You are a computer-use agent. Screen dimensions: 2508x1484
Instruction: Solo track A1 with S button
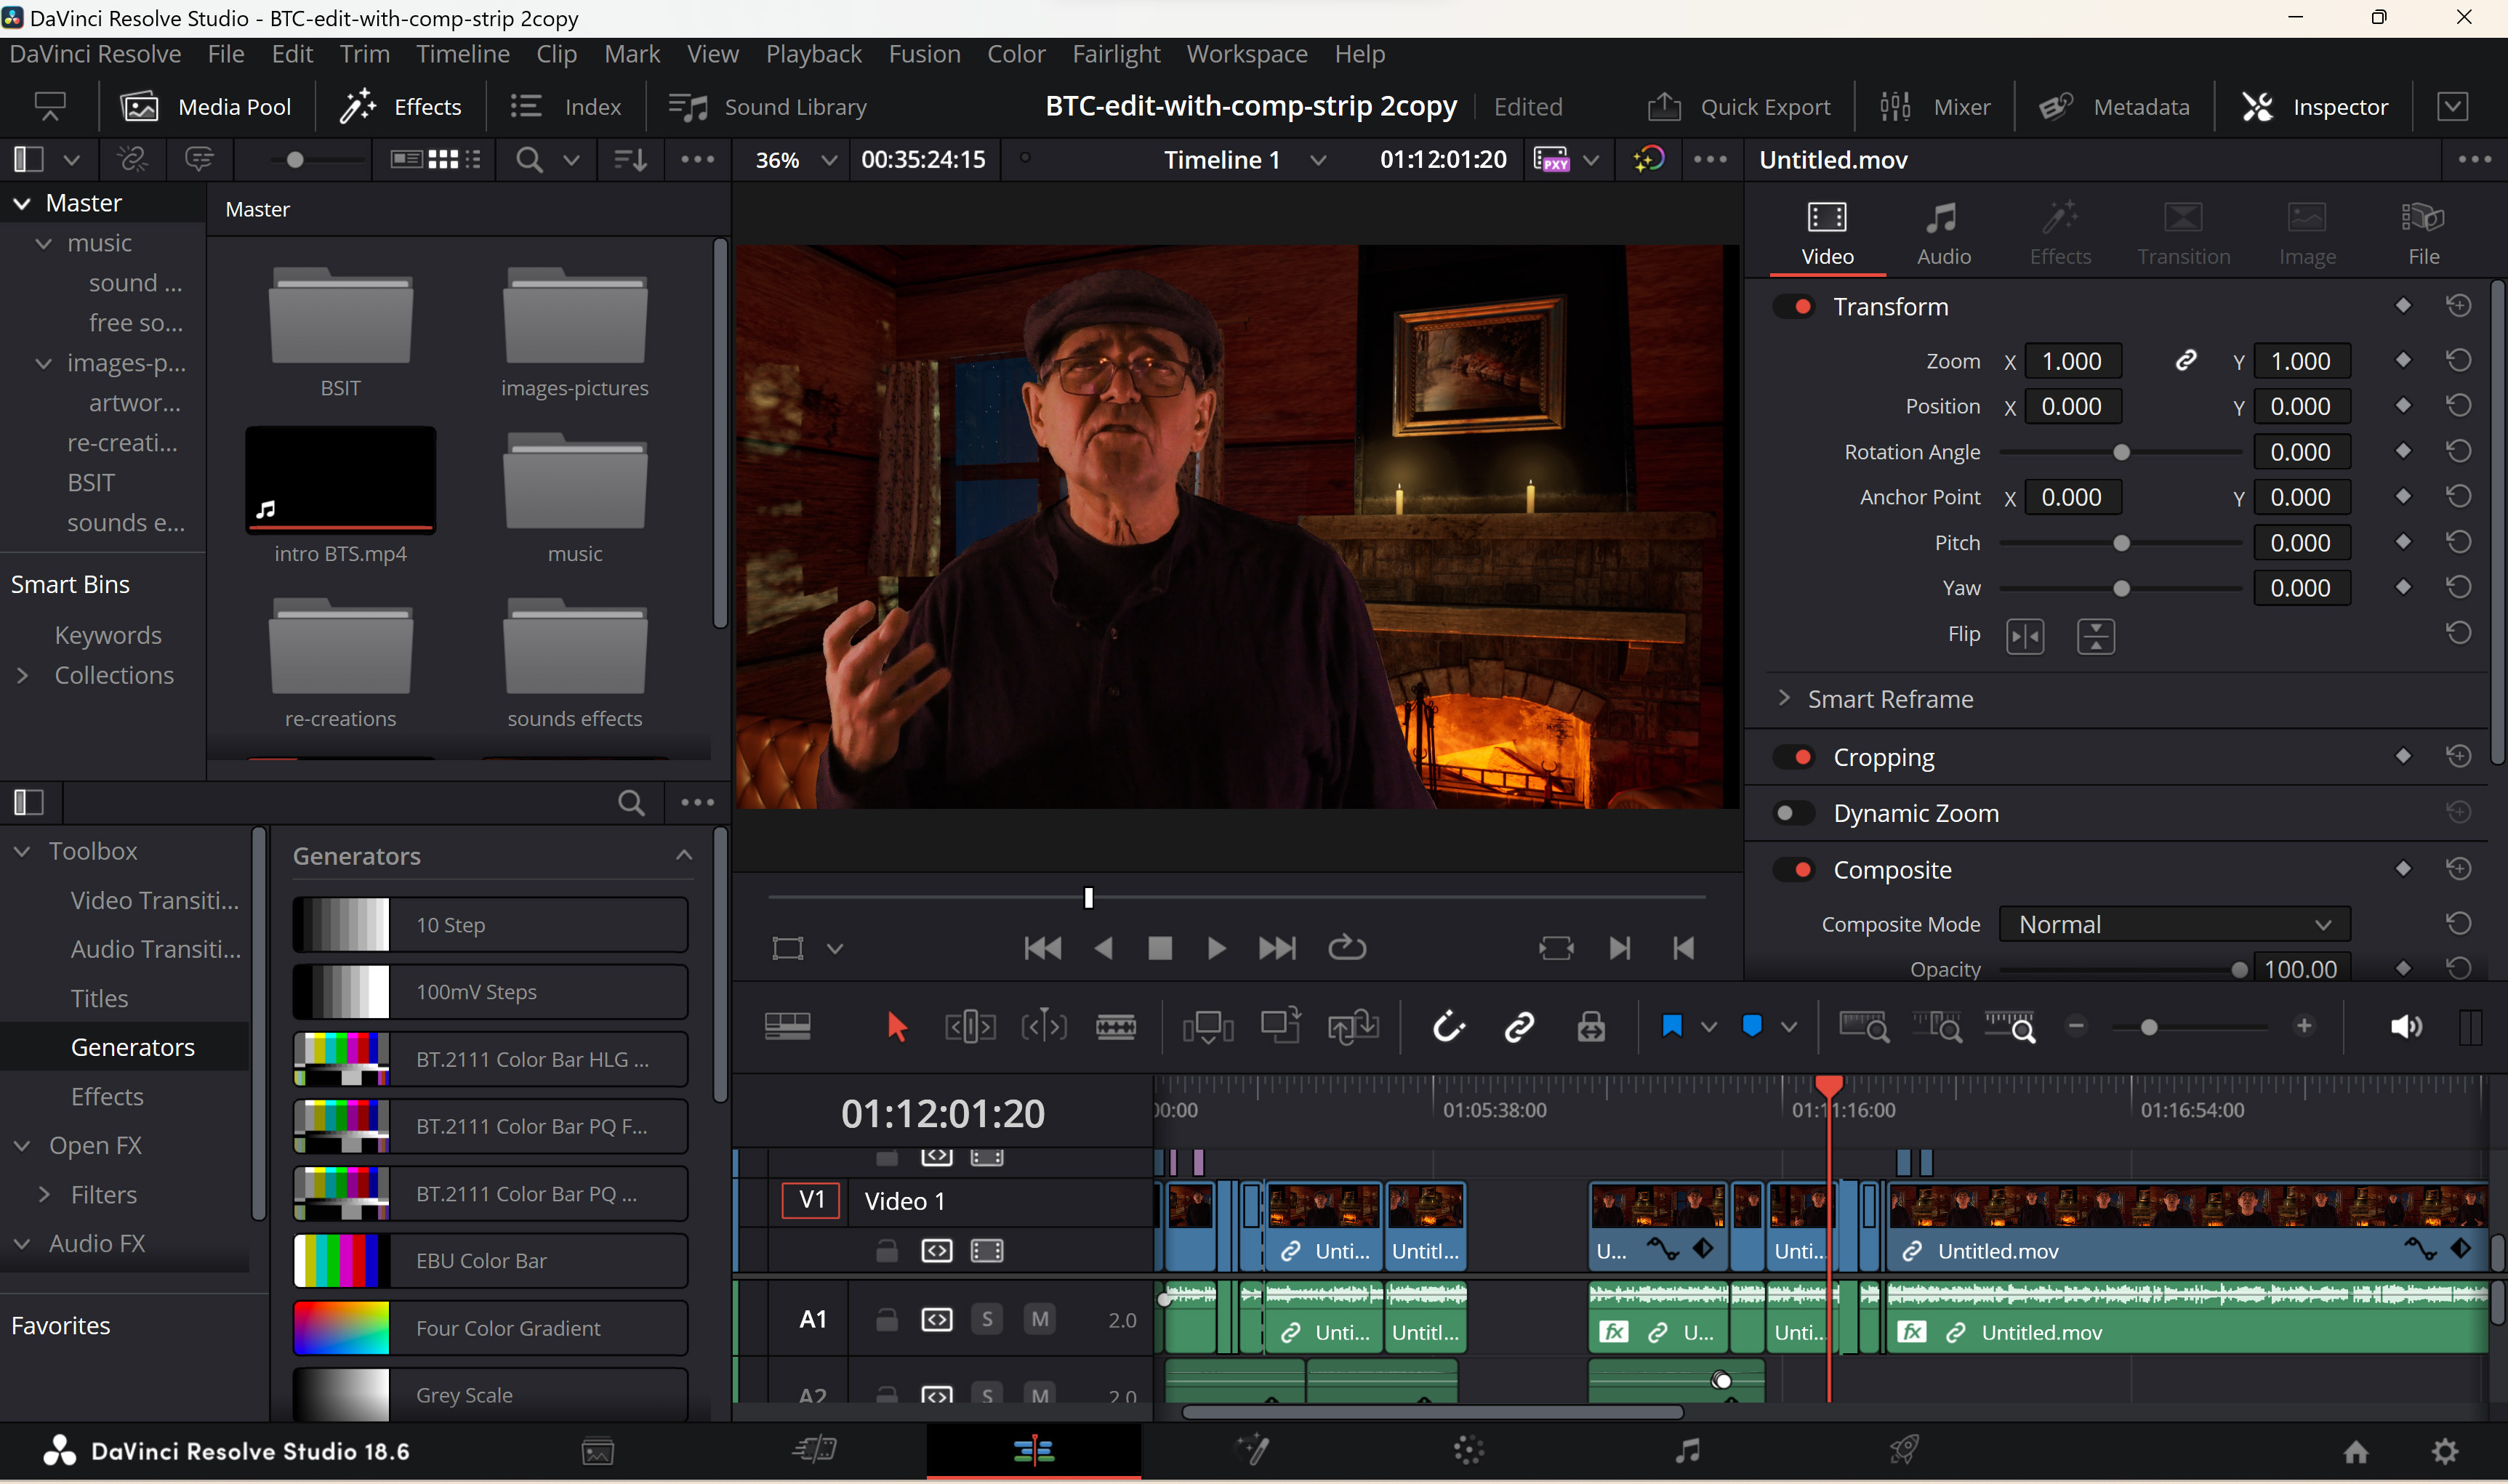point(987,1319)
